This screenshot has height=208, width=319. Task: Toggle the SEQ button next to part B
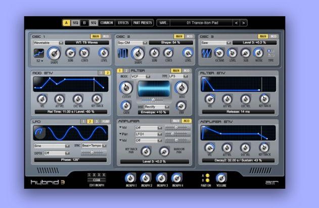click(x=94, y=23)
